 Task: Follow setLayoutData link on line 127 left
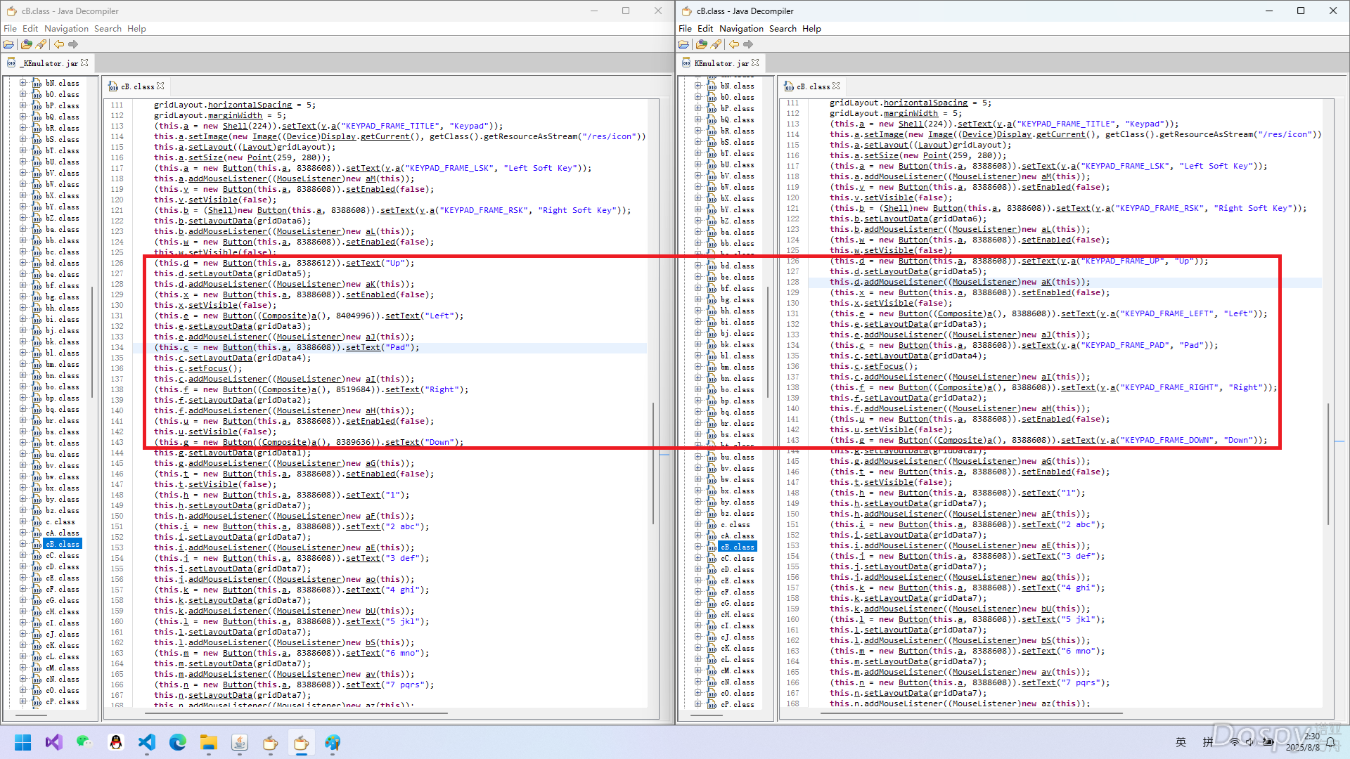(220, 273)
